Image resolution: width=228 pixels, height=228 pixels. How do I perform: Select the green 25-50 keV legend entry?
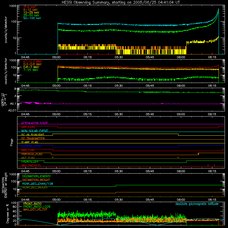(x=31, y=15)
